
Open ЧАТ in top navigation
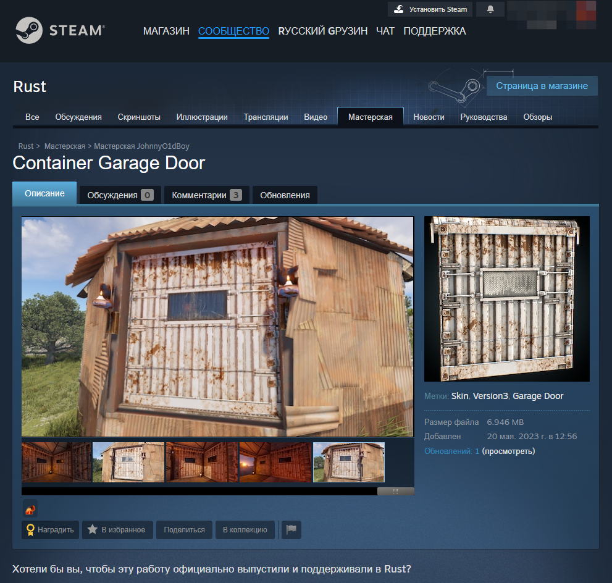coord(385,31)
